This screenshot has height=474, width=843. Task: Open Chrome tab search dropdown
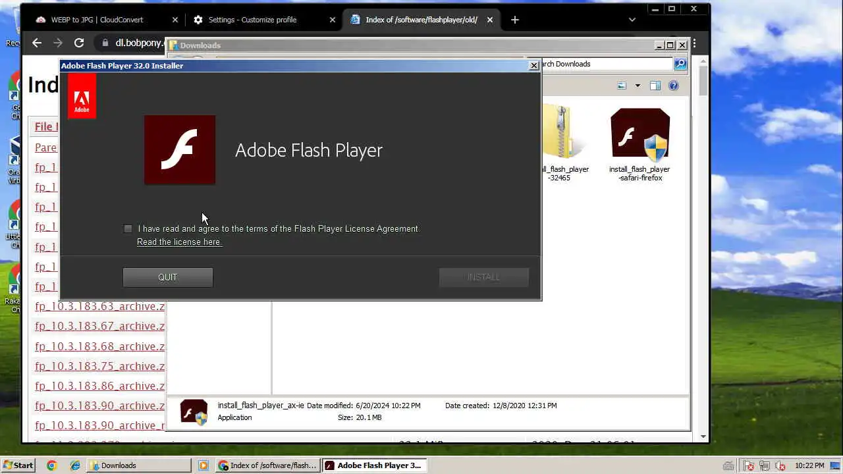pos(632,20)
